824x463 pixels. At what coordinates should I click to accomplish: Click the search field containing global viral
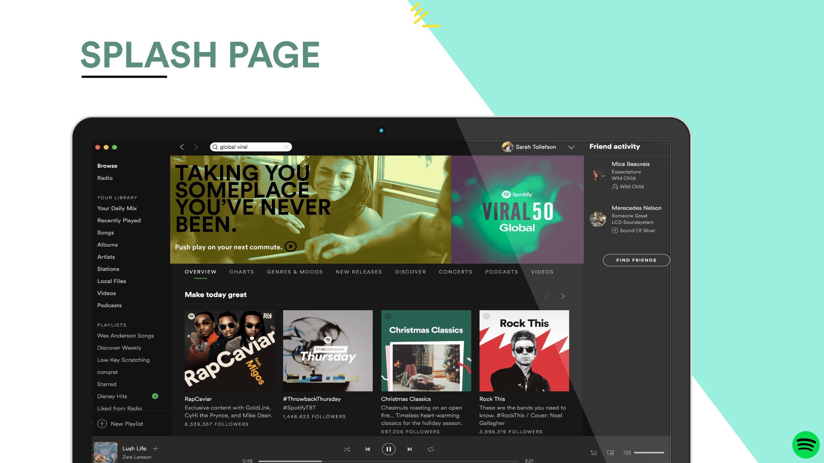point(251,147)
